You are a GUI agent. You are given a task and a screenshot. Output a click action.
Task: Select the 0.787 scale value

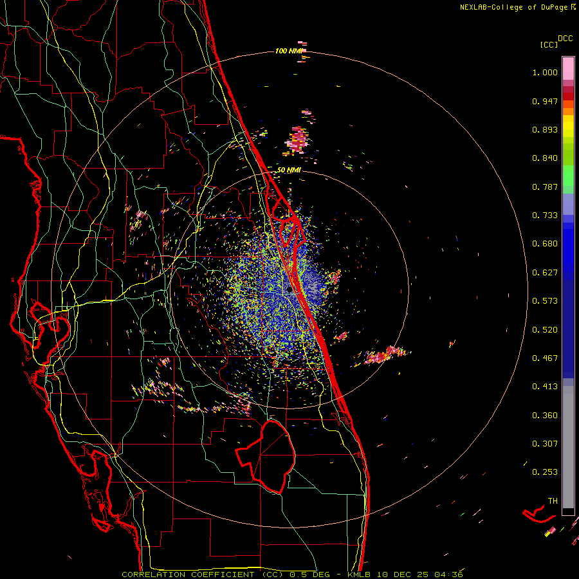click(x=545, y=187)
